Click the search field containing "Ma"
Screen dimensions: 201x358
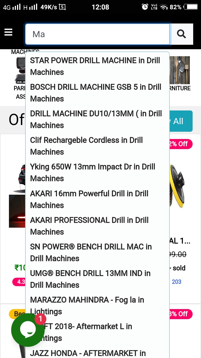pyautogui.click(x=97, y=34)
